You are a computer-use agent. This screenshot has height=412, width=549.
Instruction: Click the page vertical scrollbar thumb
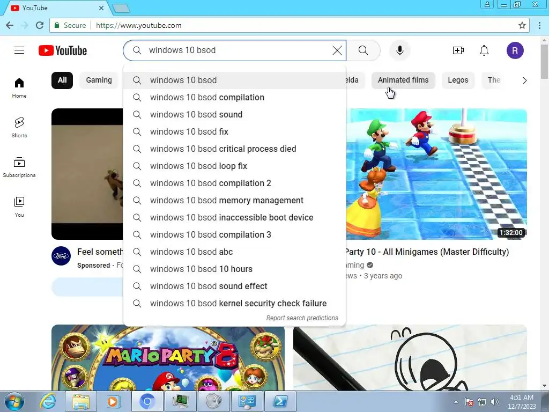coord(545,62)
